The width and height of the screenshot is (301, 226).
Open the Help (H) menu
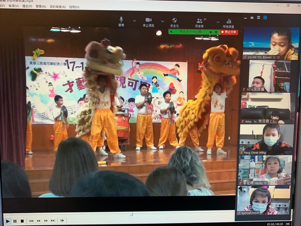74,7
